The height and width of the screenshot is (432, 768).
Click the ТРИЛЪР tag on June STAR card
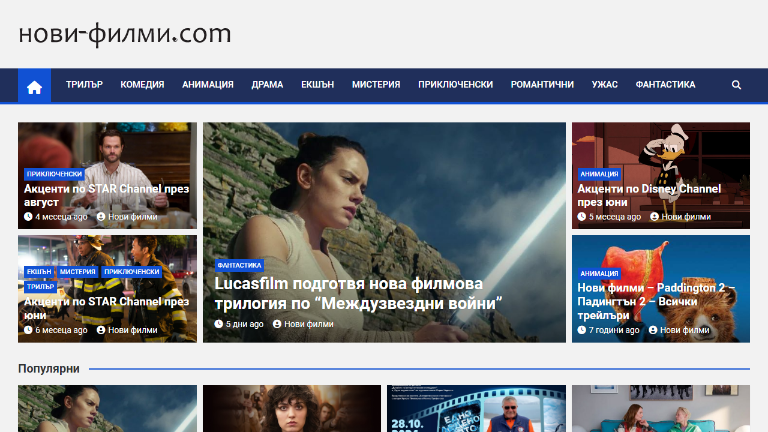pos(41,287)
